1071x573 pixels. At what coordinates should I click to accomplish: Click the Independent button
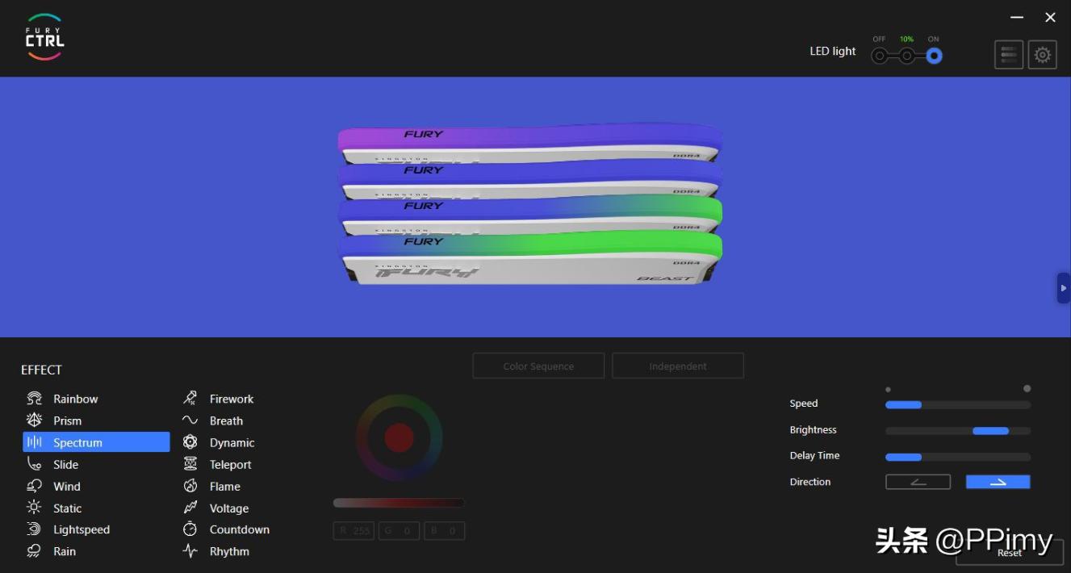click(x=678, y=366)
